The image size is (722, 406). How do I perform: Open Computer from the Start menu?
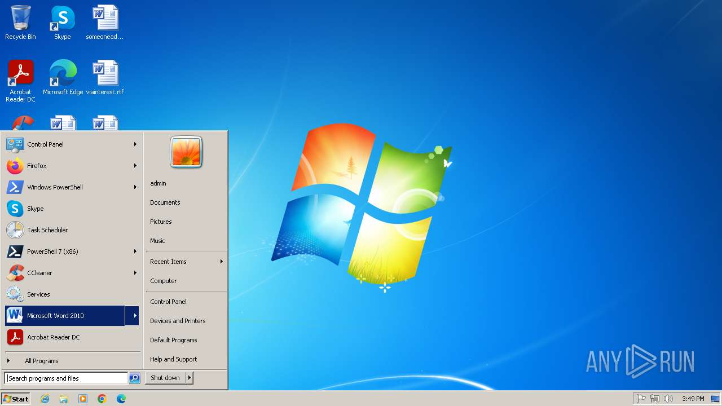(186, 281)
